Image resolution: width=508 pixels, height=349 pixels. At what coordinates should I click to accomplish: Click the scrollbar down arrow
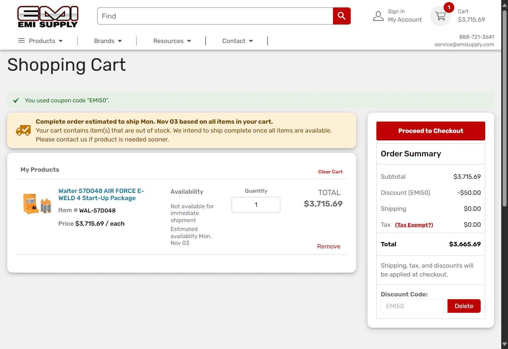click(504, 344)
